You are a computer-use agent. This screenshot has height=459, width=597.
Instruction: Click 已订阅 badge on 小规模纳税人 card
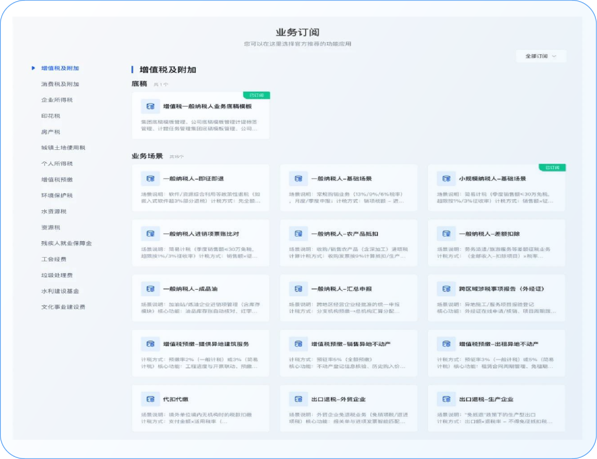tap(552, 168)
